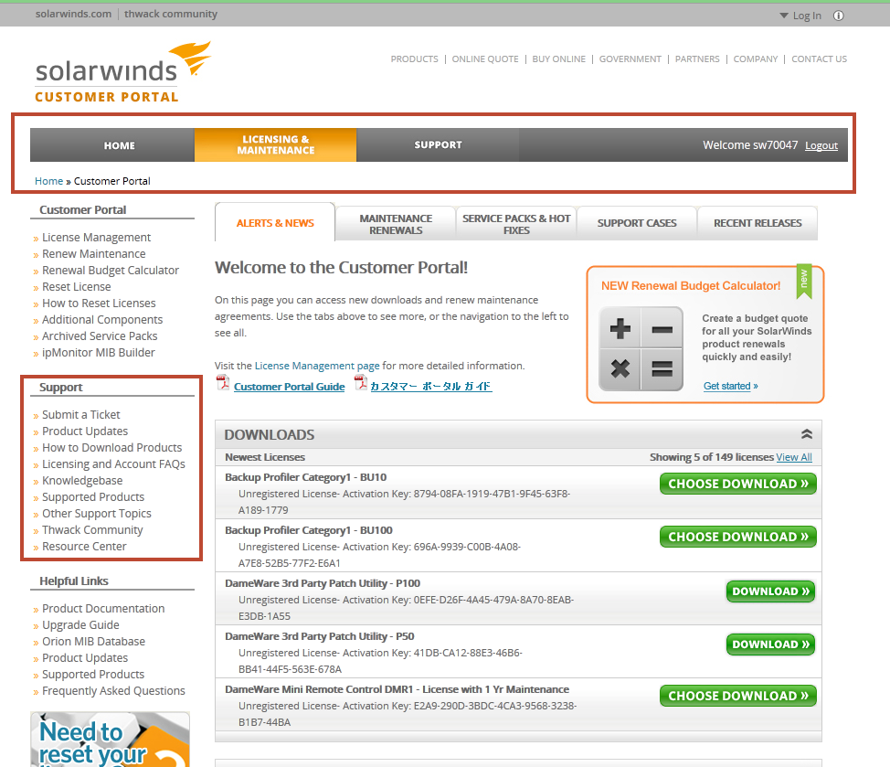Collapse the DOWNLOADS panel using the double-chevron
Viewport: 890px width, 767px height.
coord(806,433)
